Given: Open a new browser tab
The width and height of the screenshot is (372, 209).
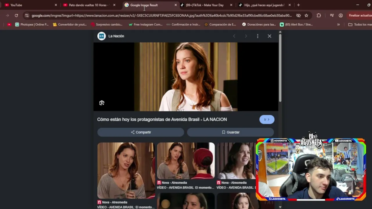Looking at the screenshot, I should [x=298, y=5].
